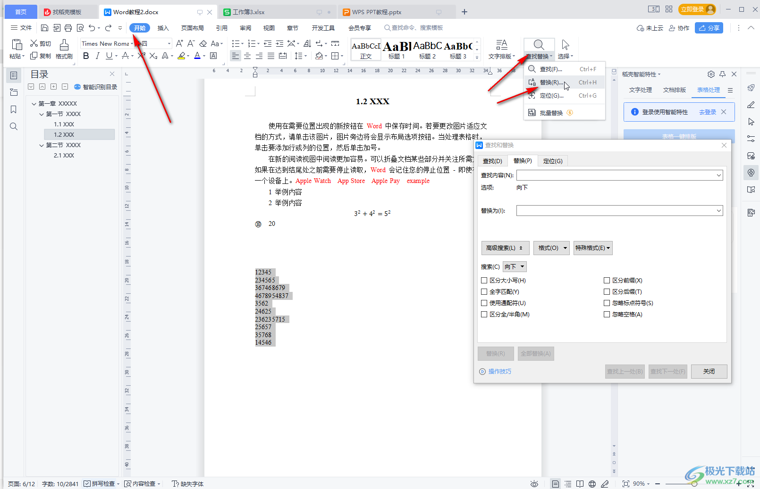
Task: Enable Match prefix checkbox (区分前缀)
Action: (x=607, y=280)
